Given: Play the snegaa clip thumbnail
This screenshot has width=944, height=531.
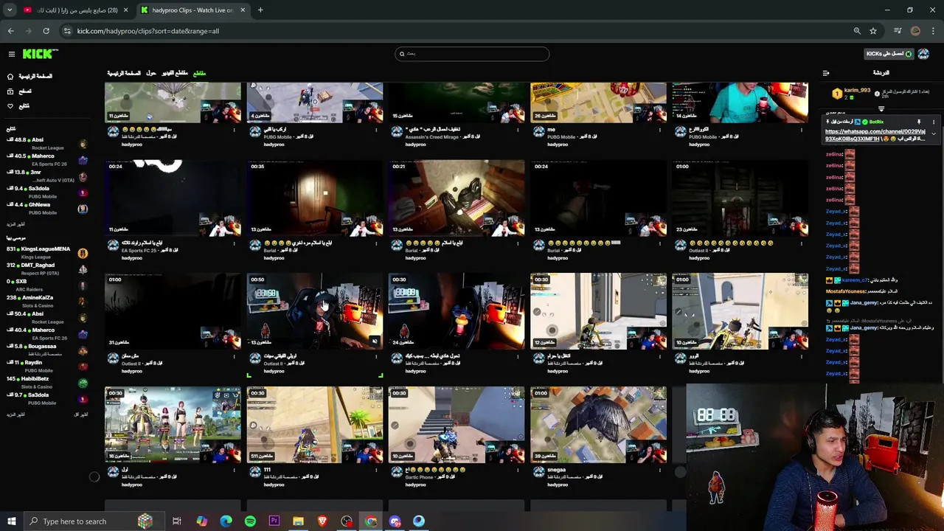Looking at the screenshot, I should click(598, 425).
